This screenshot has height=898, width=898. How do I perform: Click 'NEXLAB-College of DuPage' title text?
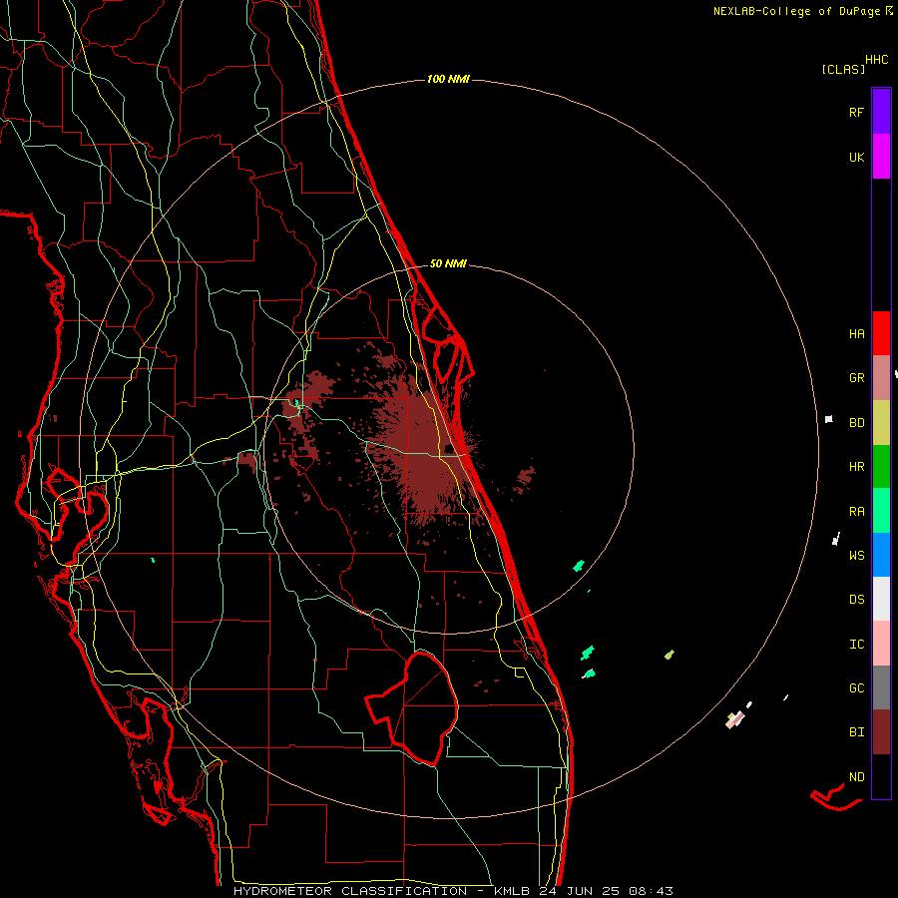pyautogui.click(x=796, y=11)
